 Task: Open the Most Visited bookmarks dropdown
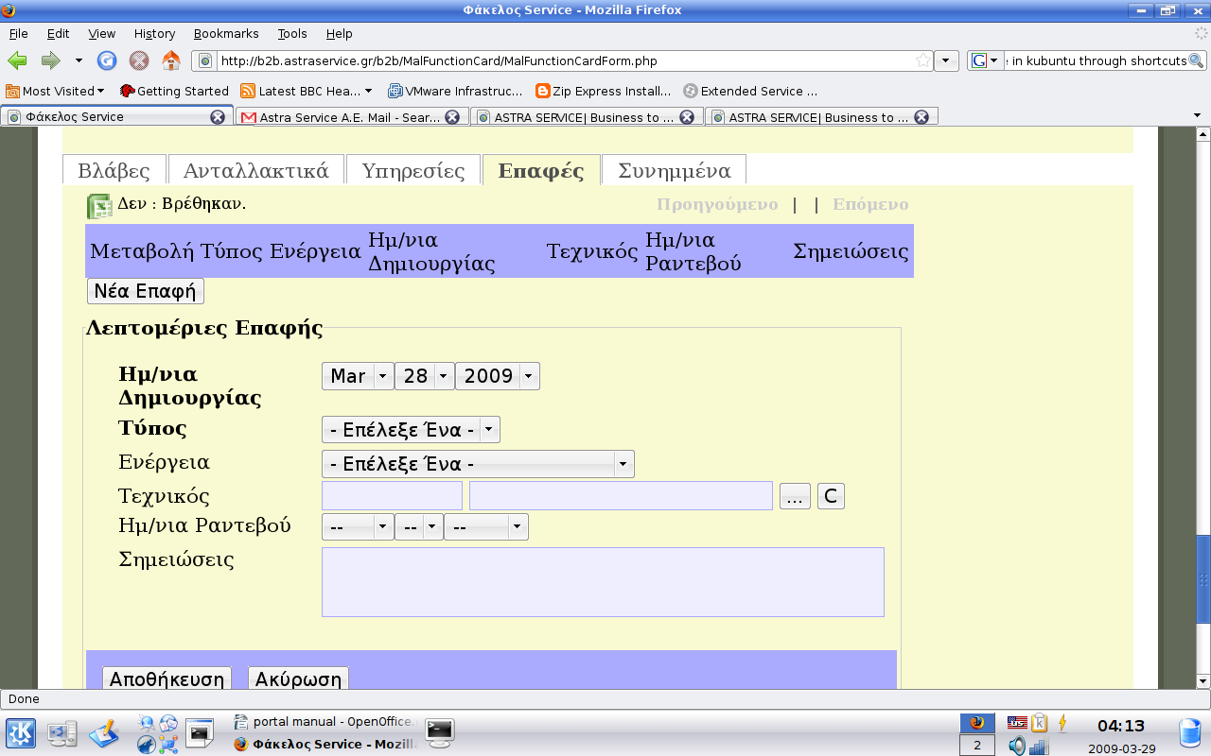pyautogui.click(x=55, y=91)
